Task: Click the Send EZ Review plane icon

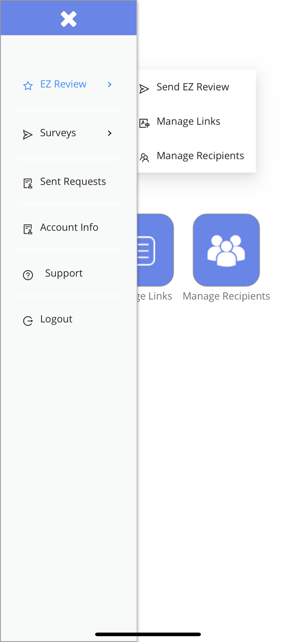Action: coord(144,89)
